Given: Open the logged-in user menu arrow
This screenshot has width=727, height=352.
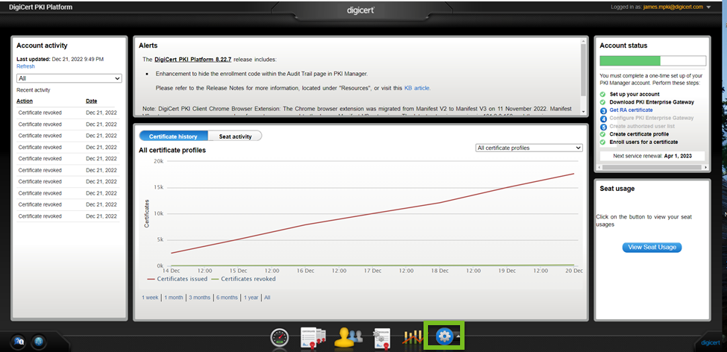Looking at the screenshot, I should pyautogui.click(x=708, y=7).
